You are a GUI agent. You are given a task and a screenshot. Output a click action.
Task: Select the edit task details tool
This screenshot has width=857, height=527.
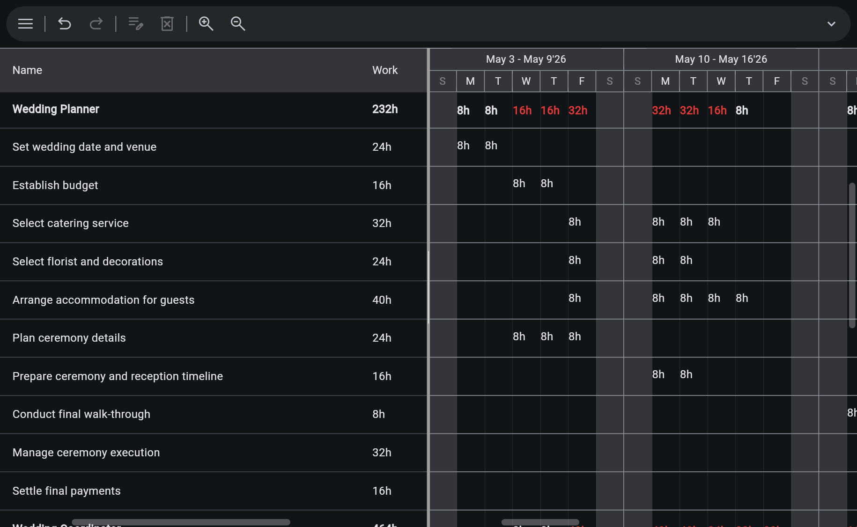pos(135,23)
